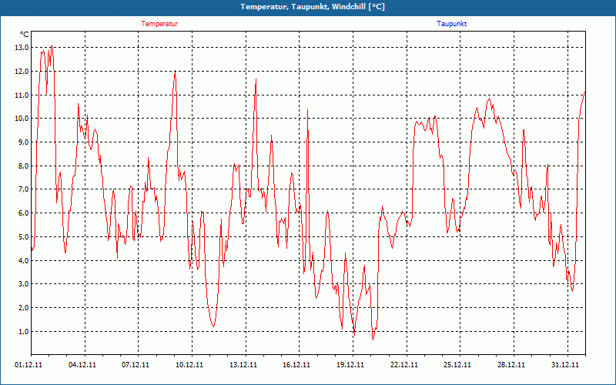The width and height of the screenshot is (616, 385).
Task: Select the 11,0 y-axis label
Action: click(x=22, y=95)
